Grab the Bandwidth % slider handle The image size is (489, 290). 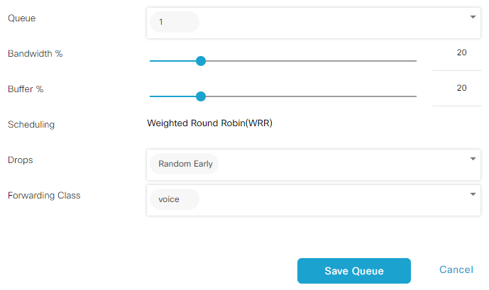[x=201, y=61]
